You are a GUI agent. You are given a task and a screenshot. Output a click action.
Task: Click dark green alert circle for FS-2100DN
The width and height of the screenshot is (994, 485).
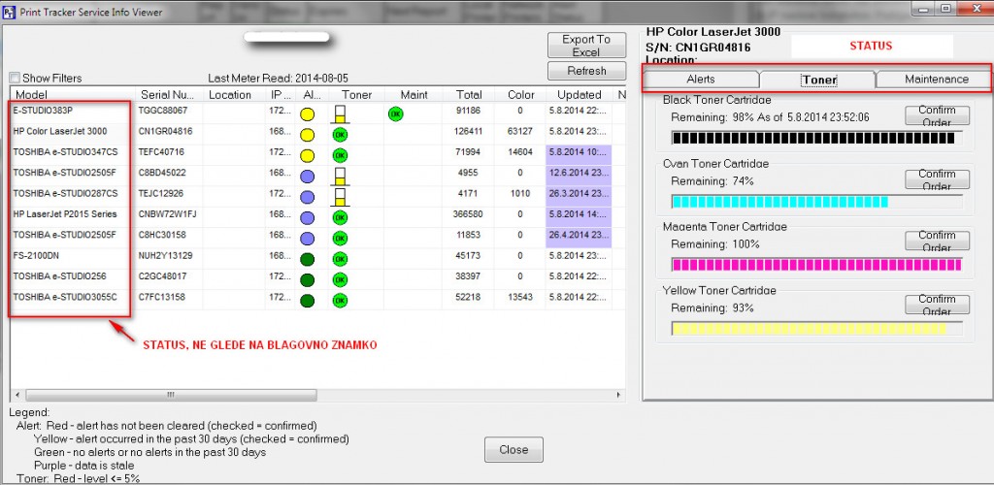pyautogui.click(x=308, y=259)
